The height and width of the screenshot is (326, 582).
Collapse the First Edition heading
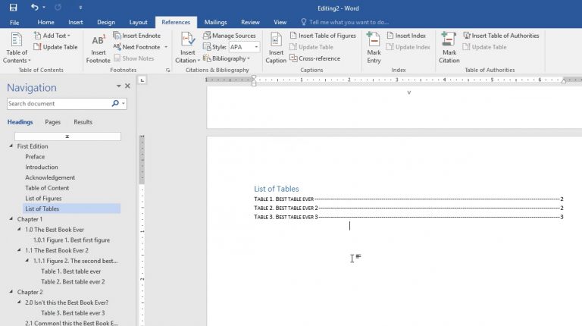pyautogui.click(x=11, y=146)
